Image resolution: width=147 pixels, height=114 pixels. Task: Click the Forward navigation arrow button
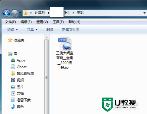point(14,13)
